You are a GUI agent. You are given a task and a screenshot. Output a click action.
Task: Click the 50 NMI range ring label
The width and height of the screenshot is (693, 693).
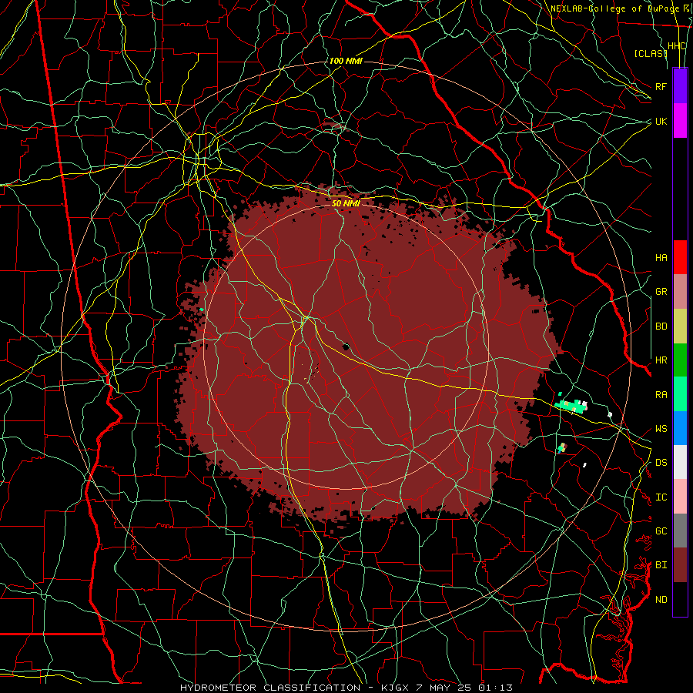[346, 203]
